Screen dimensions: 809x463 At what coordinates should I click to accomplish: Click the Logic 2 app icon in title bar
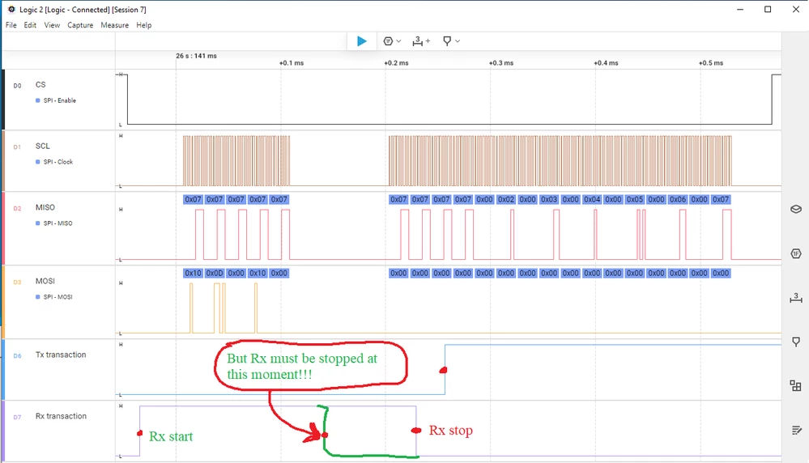click(x=11, y=9)
